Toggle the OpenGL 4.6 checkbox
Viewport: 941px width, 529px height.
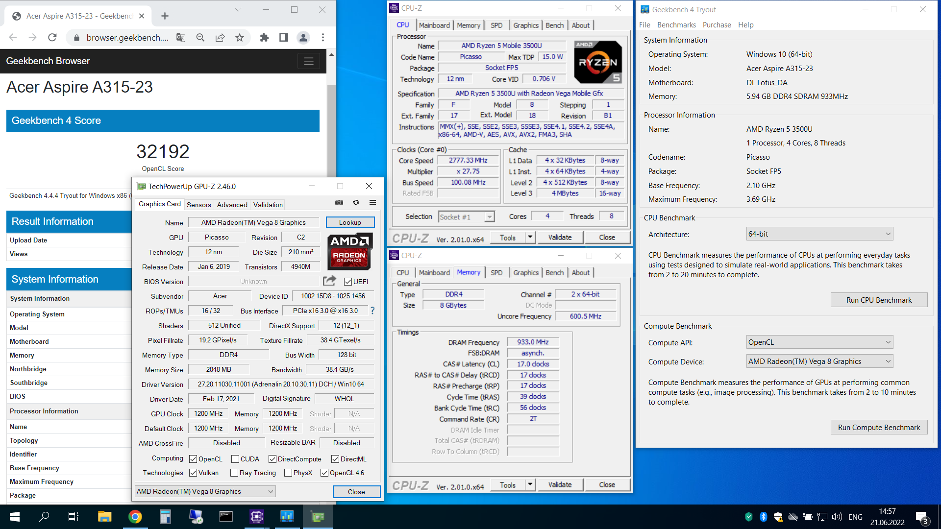[324, 473]
